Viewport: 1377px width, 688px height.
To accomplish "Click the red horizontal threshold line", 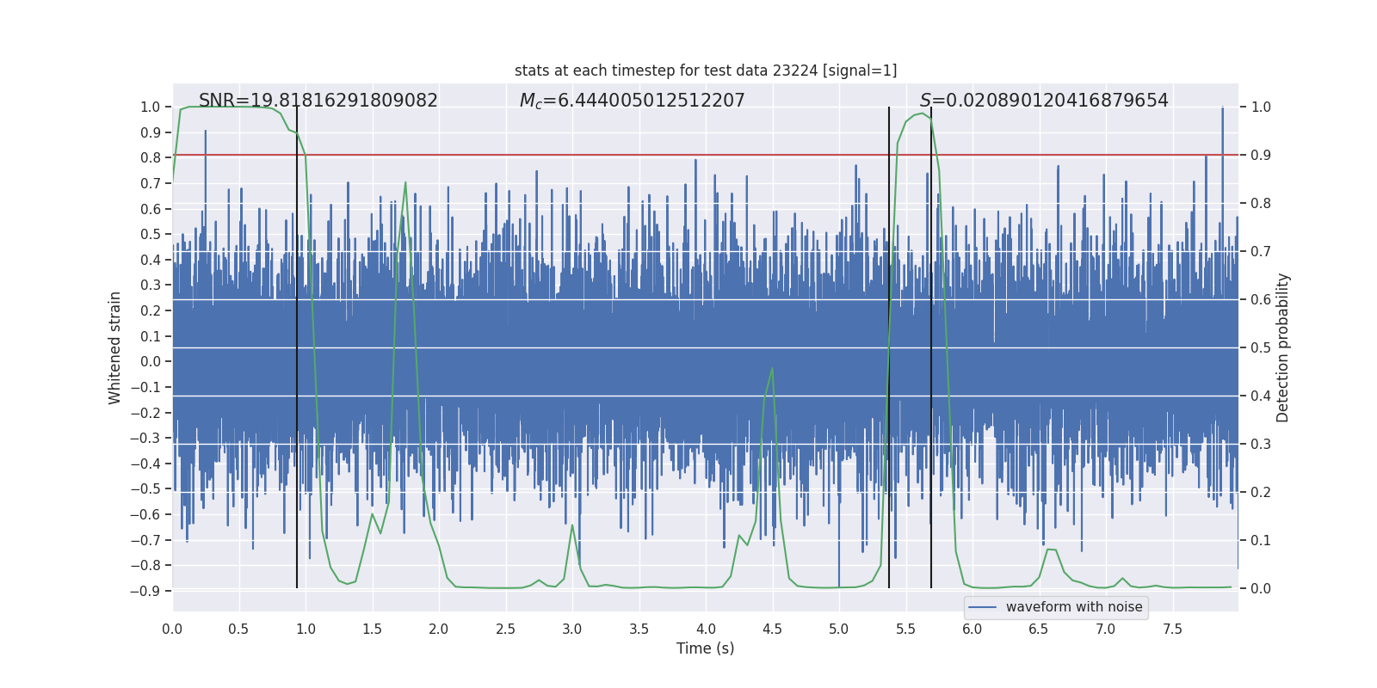I will pyautogui.click(x=706, y=155).
